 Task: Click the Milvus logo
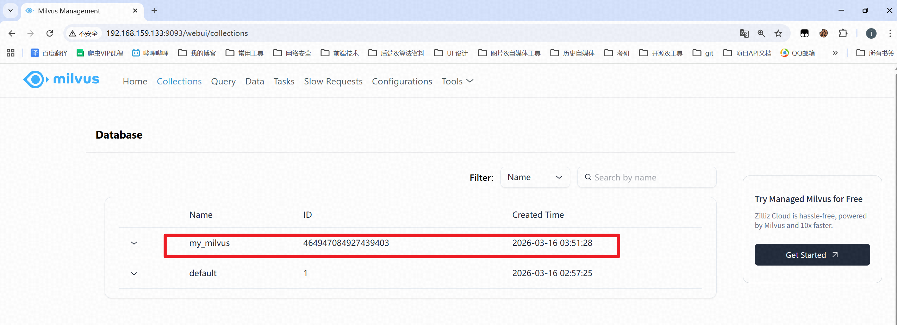point(61,79)
